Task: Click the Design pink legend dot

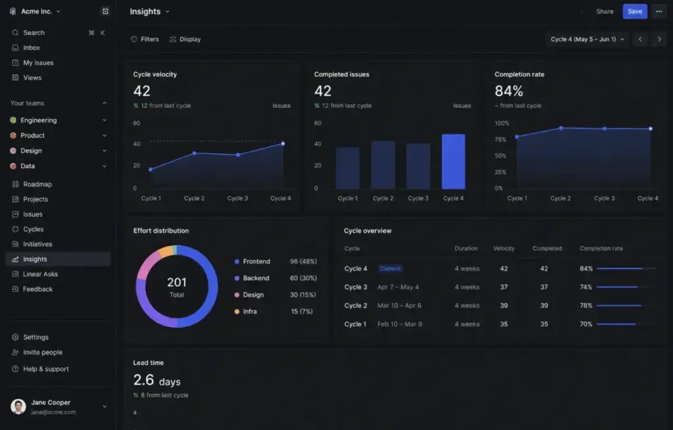Action: (237, 295)
